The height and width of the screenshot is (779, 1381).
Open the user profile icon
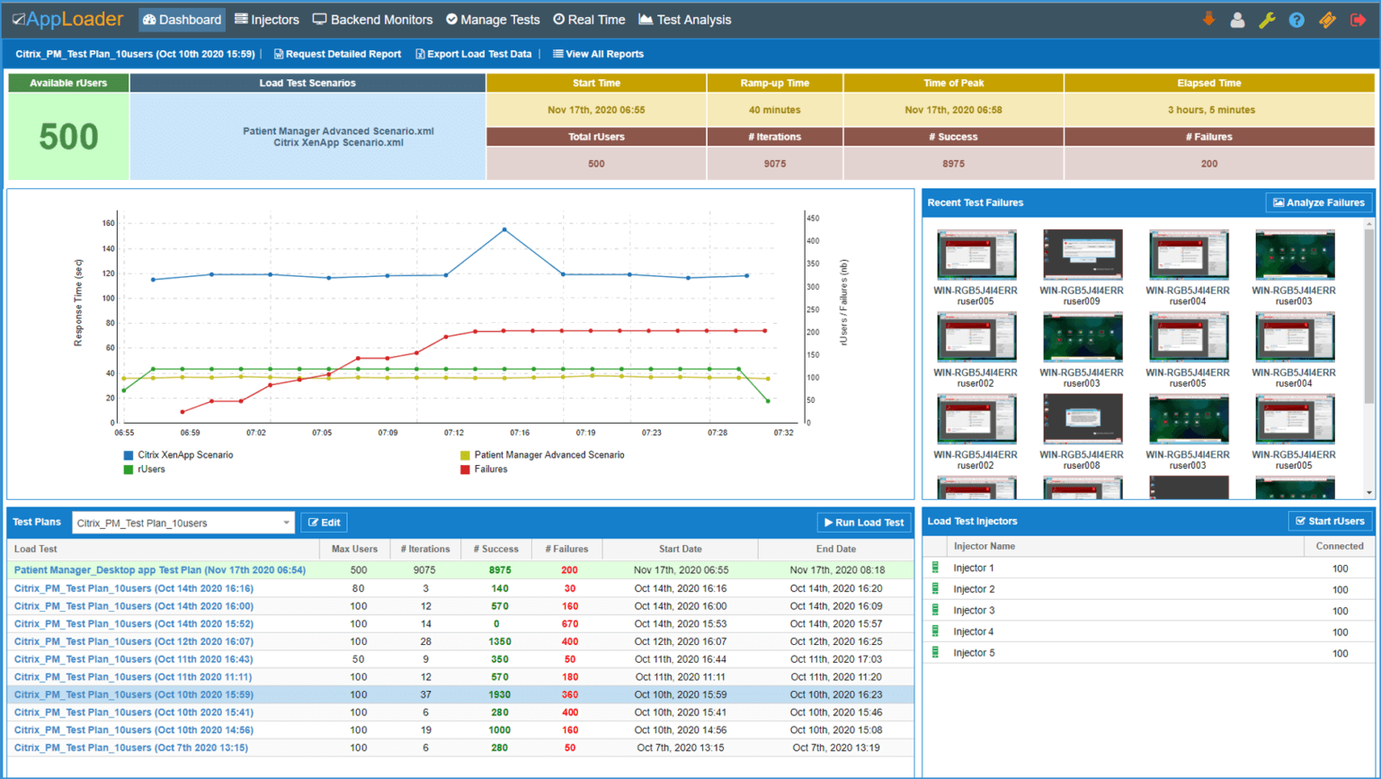(x=1237, y=20)
